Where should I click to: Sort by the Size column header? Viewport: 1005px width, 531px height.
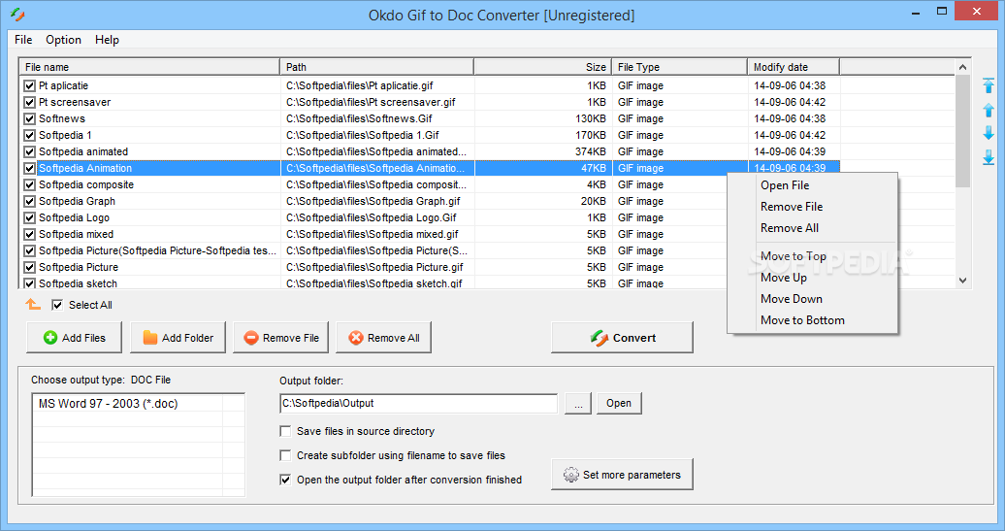[543, 67]
